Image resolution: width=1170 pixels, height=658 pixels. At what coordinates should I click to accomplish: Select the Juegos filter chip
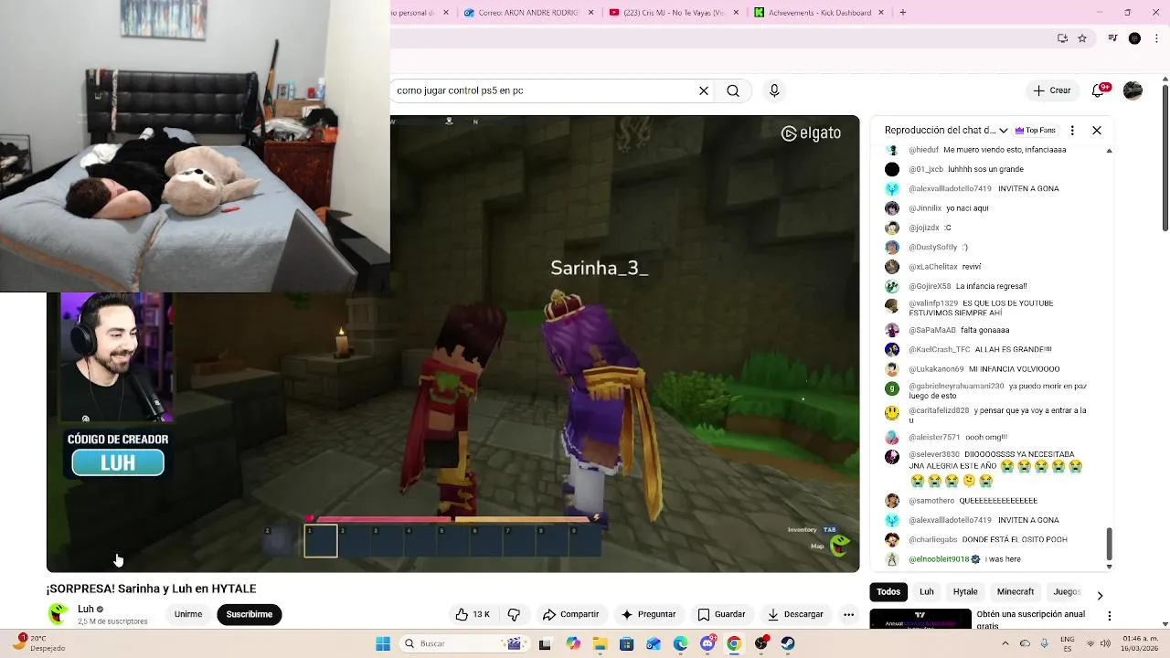tap(1067, 591)
